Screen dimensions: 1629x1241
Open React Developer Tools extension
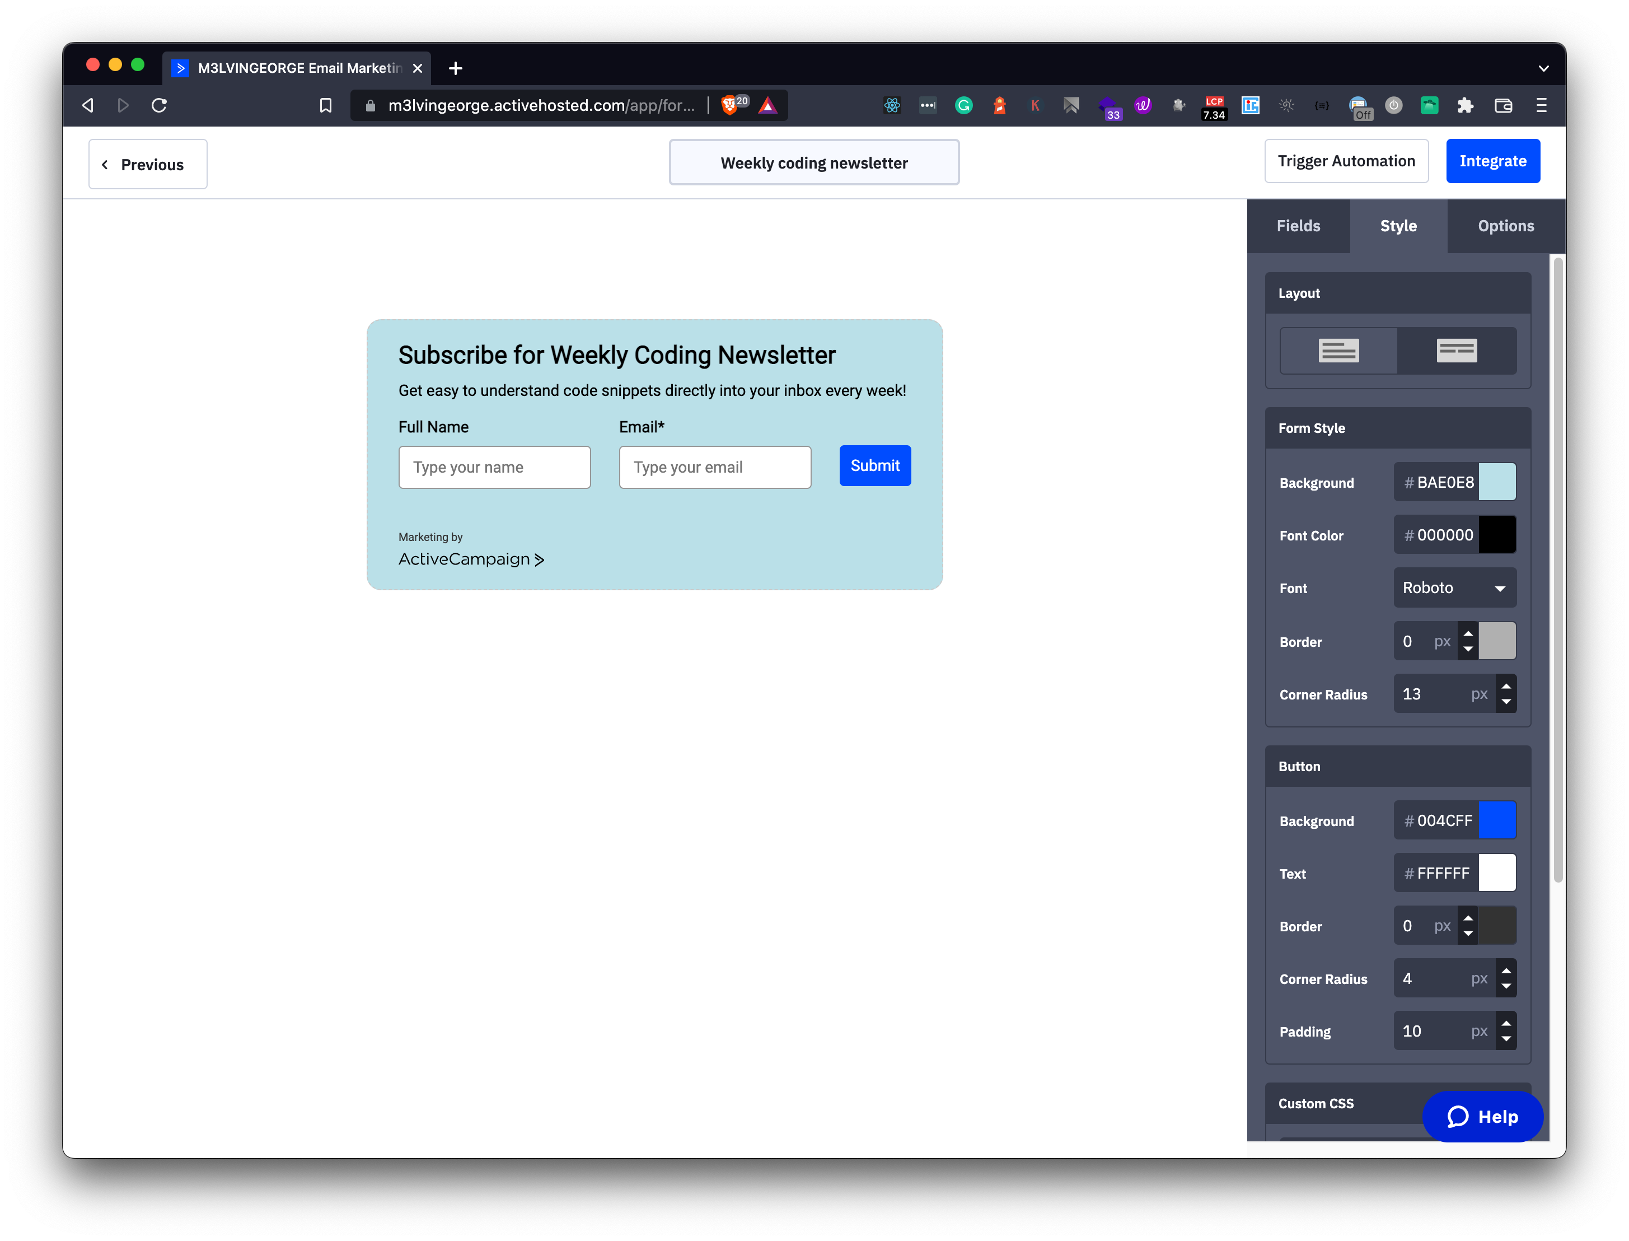[892, 106]
